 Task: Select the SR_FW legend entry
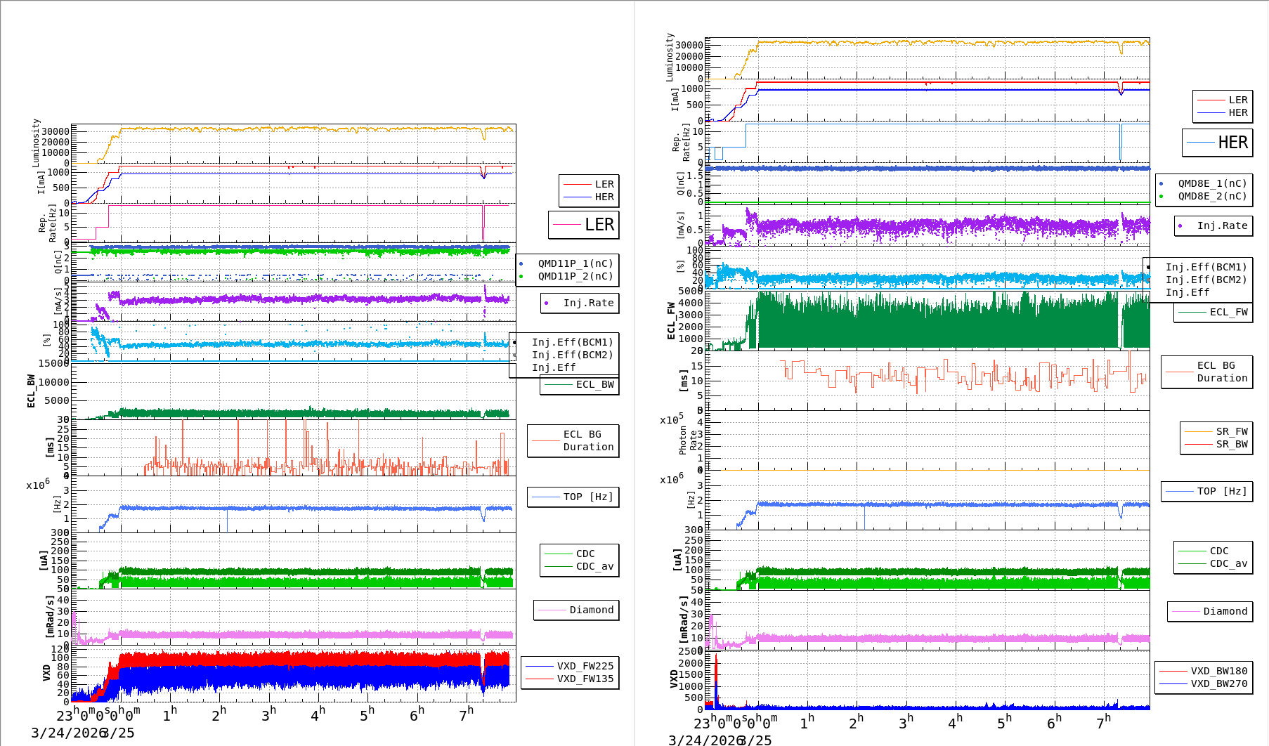point(1231,431)
